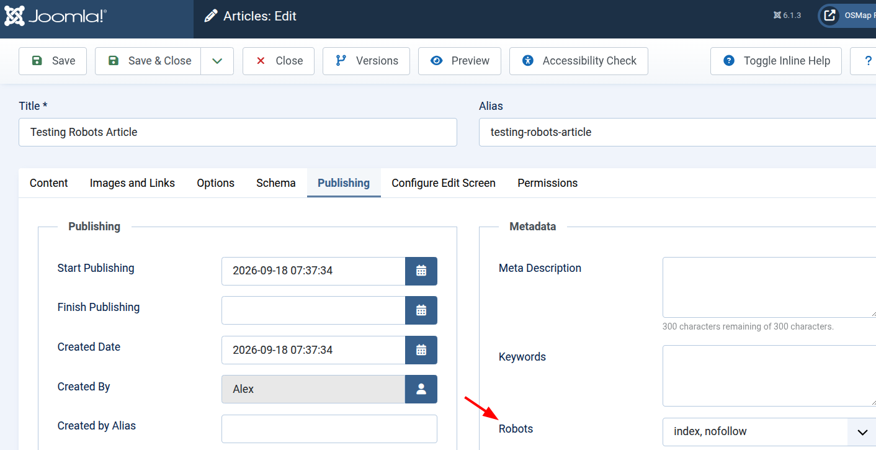Run the Accessibility Check

pyautogui.click(x=579, y=61)
